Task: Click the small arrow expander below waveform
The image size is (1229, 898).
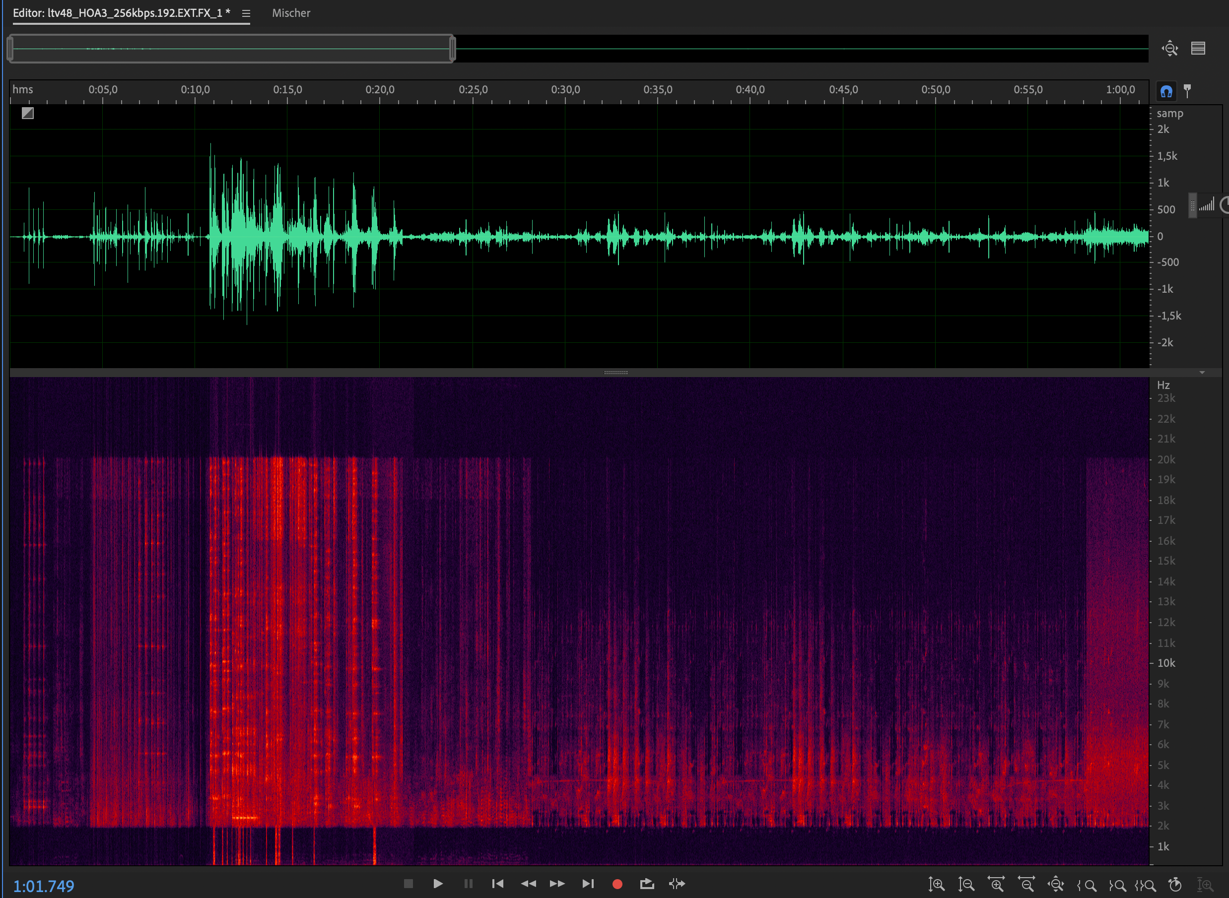Action: [x=1202, y=373]
